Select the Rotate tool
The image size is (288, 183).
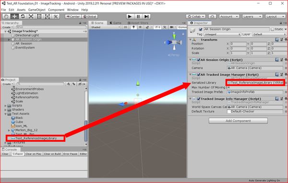pyautogui.click(x=23, y=16)
